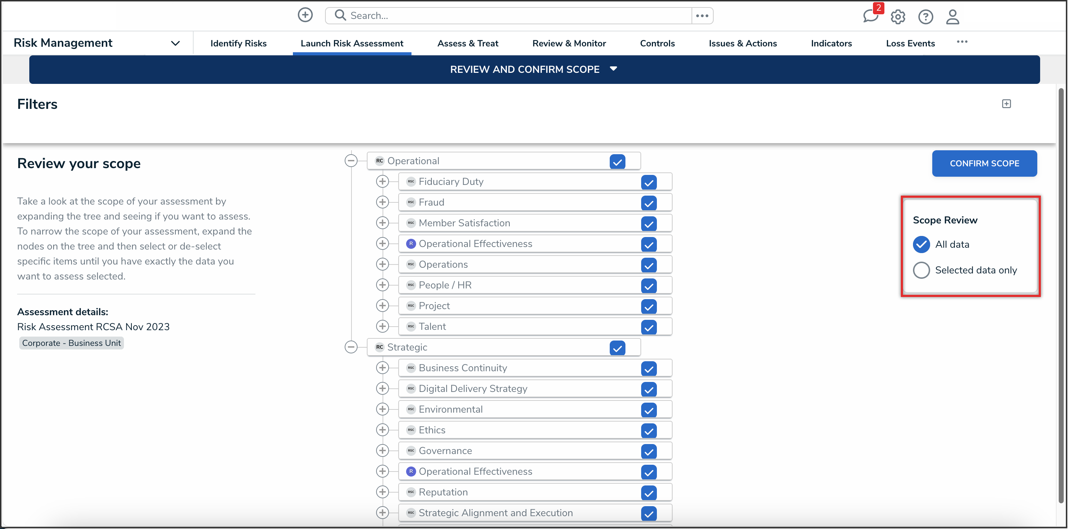Screen dimensions: 1068x529
Task: Click the help question mark icon
Action: (x=925, y=17)
